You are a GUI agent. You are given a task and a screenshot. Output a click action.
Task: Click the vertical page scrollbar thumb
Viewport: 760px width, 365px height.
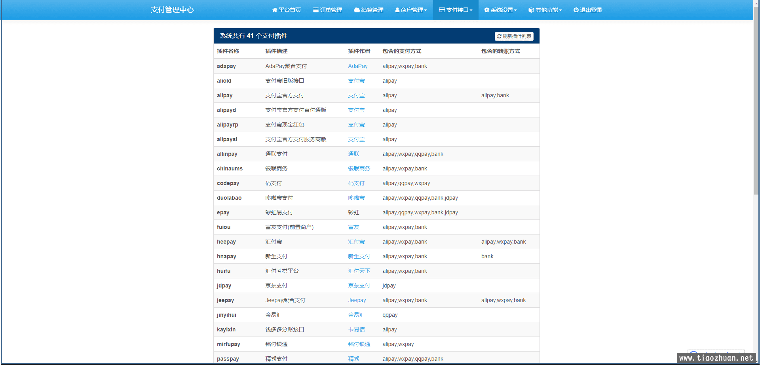click(x=756, y=100)
